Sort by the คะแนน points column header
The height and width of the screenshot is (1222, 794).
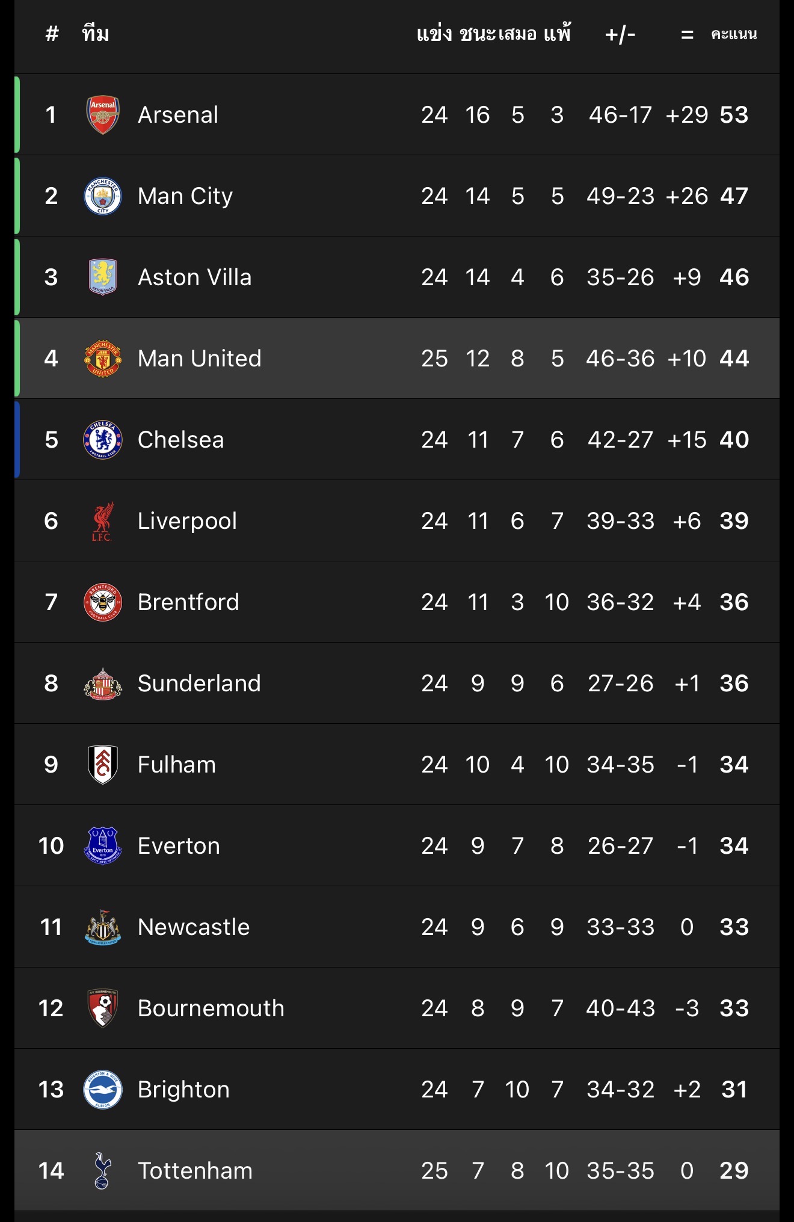734,34
